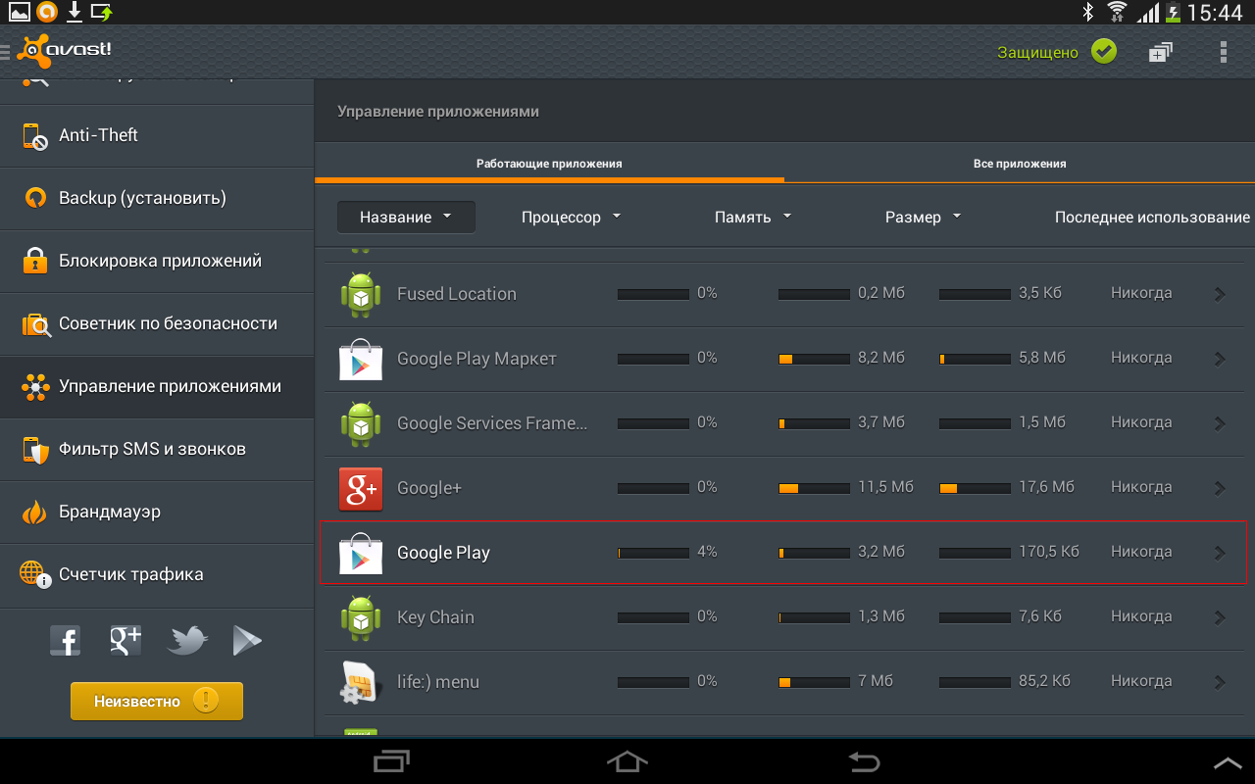Viewport: 1255px width, 784px height.
Task: Expand the Google Play row chevron
Action: tap(1221, 553)
